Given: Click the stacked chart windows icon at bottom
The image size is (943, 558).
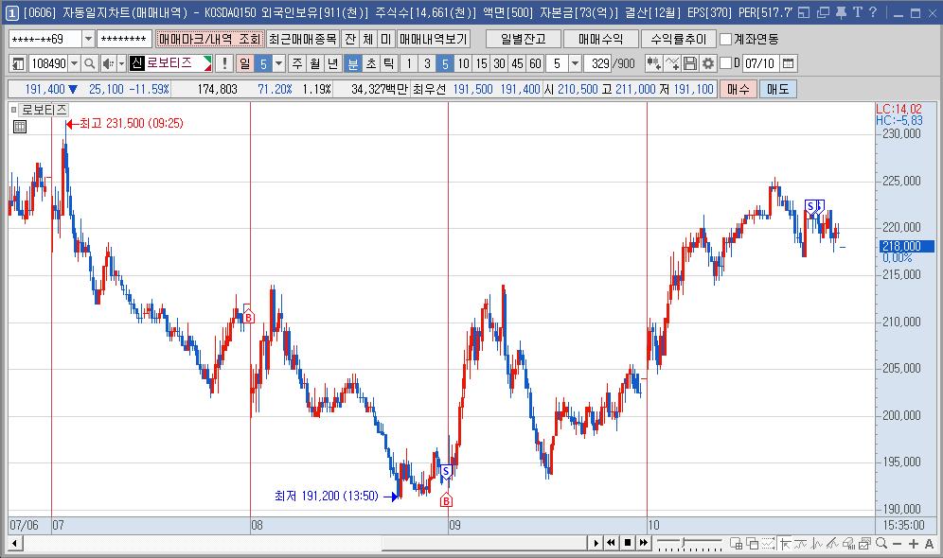Looking at the screenshot, I should (x=864, y=544).
